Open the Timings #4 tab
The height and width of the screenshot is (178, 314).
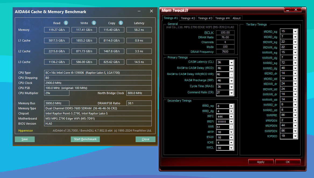[x=222, y=18]
